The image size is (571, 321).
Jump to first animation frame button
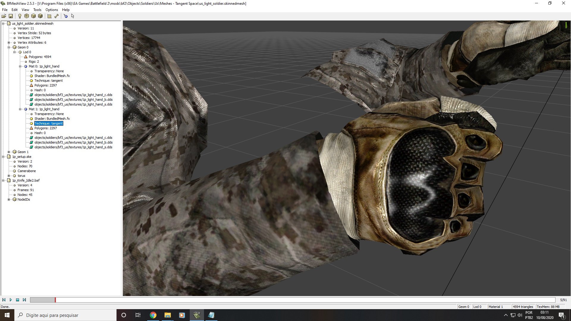(x=4, y=300)
